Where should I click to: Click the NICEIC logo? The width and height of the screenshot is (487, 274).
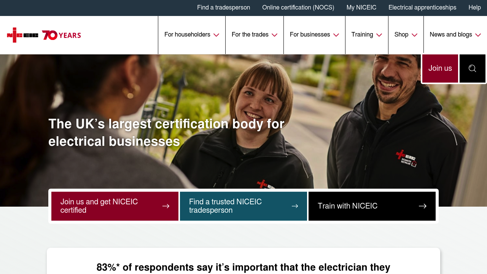point(23,35)
